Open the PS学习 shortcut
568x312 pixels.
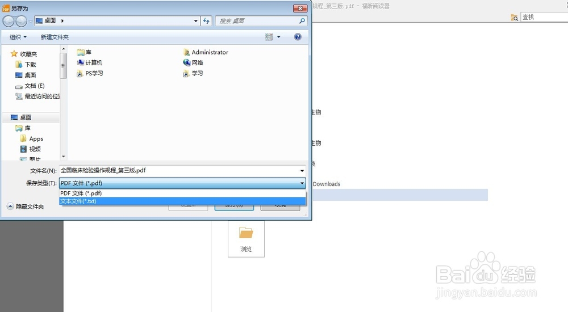[x=90, y=74]
